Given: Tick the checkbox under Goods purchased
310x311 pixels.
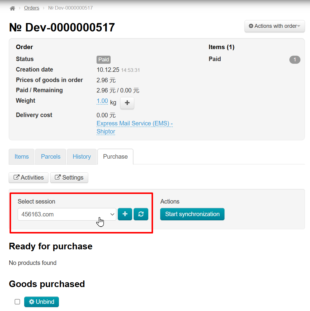Looking at the screenshot, I should pos(17,302).
